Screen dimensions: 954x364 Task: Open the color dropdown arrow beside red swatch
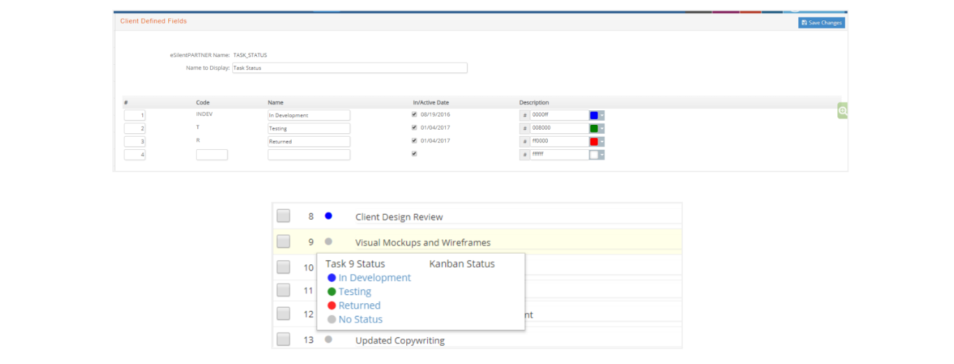pyautogui.click(x=602, y=142)
